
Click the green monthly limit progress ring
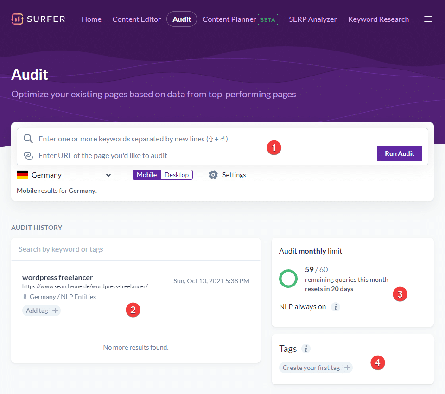click(288, 278)
